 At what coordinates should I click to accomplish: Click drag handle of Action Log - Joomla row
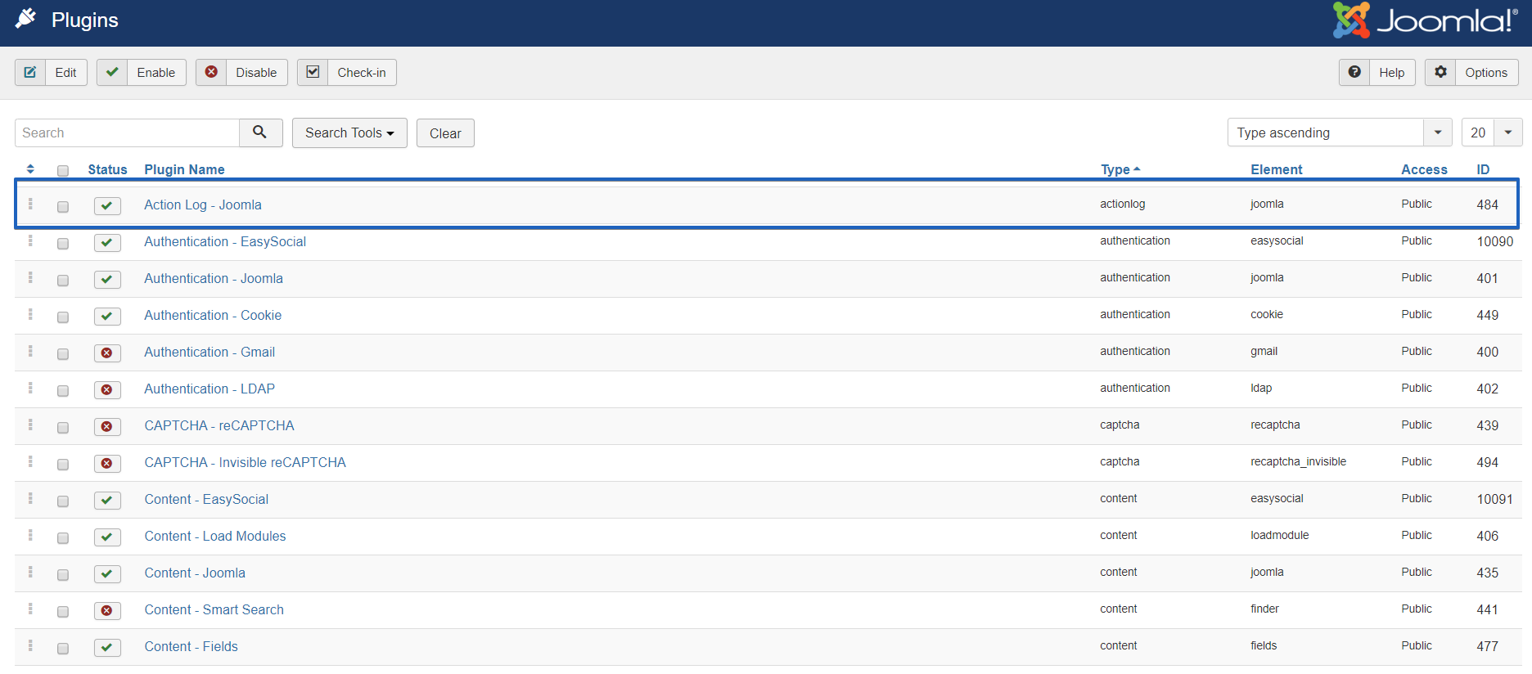[x=30, y=204]
